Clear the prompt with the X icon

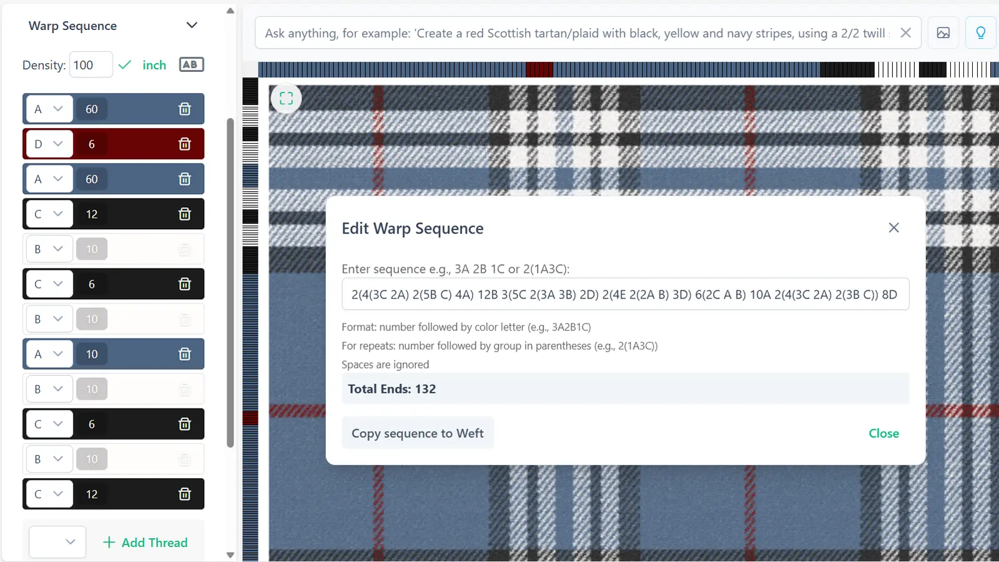(x=905, y=33)
